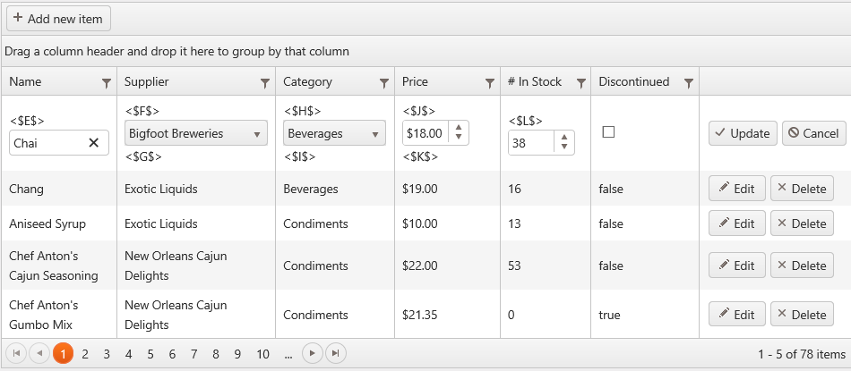Toggle the Discontinued checkbox for Chai
Viewport: 851px width, 371px height.
tap(608, 132)
